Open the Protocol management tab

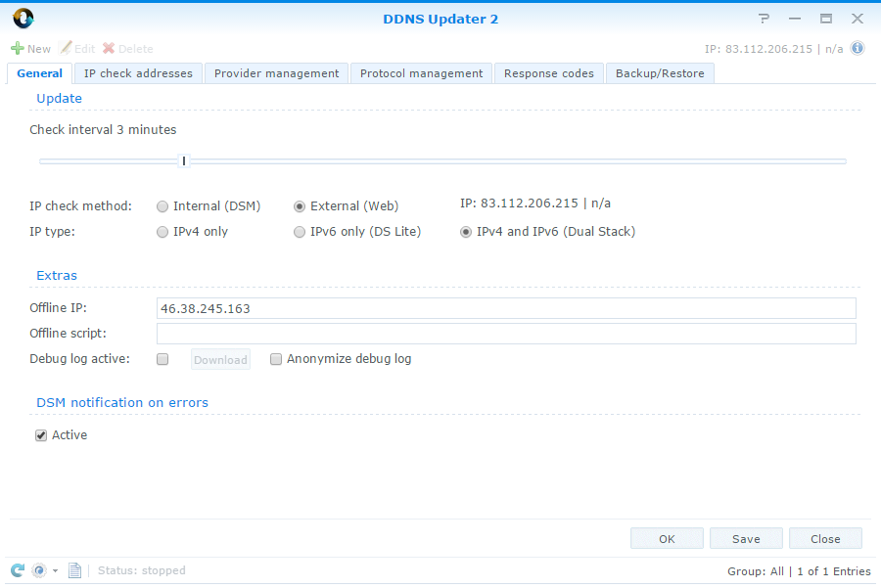pos(421,73)
